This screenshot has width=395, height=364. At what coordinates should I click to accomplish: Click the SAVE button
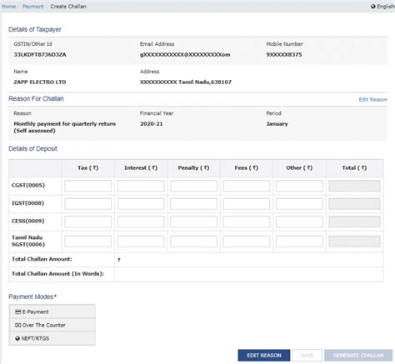[x=307, y=356]
